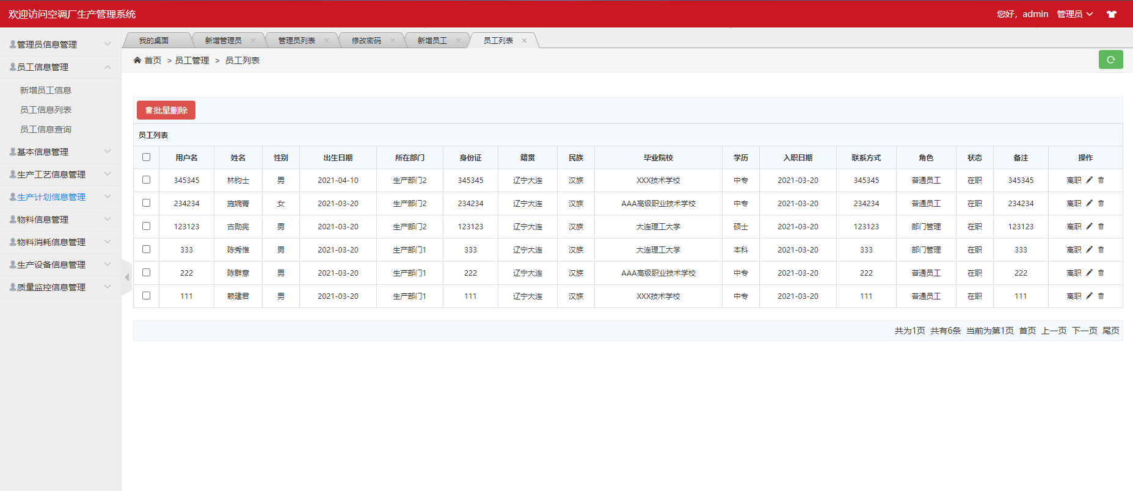
Task: Open 员工信息查询 submenu item
Action: (46, 129)
